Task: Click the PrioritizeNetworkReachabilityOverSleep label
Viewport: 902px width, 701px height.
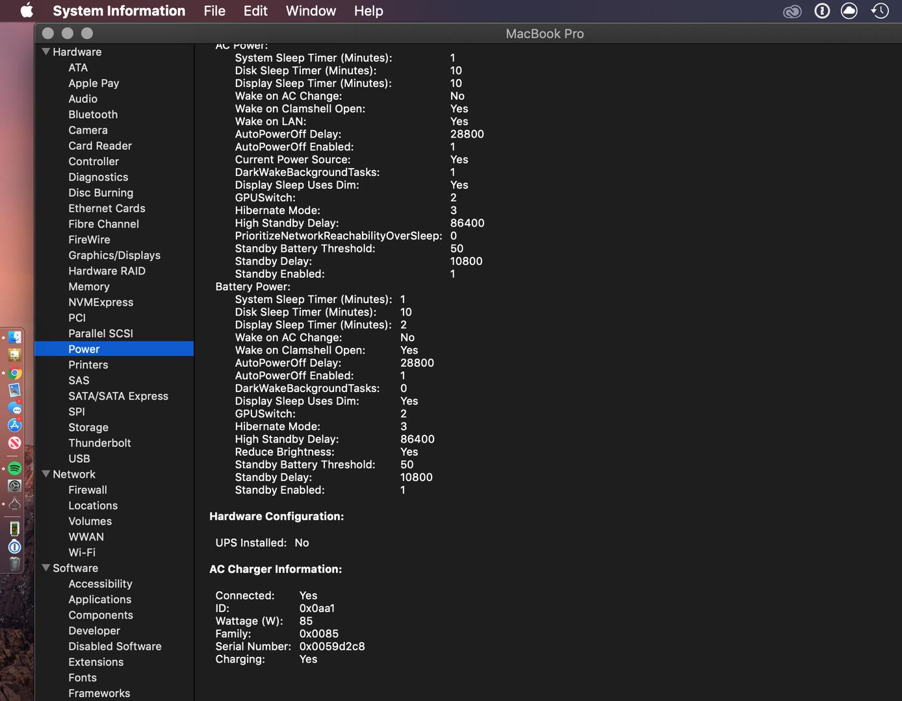Action: pos(339,236)
